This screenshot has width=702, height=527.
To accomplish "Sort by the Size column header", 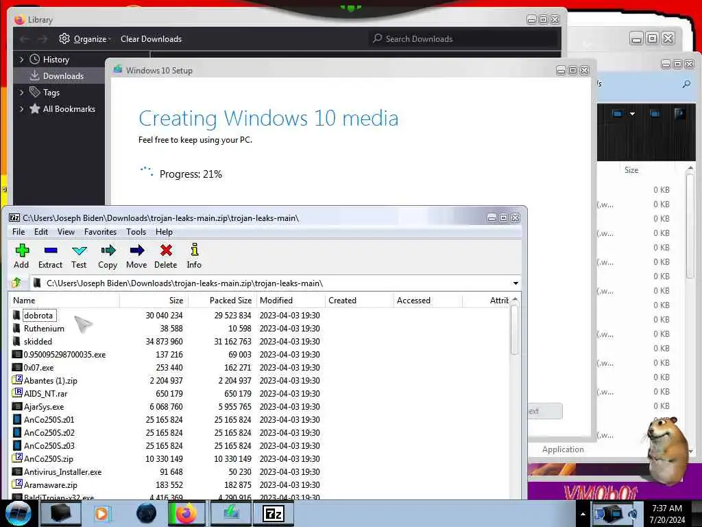I will pos(154,301).
